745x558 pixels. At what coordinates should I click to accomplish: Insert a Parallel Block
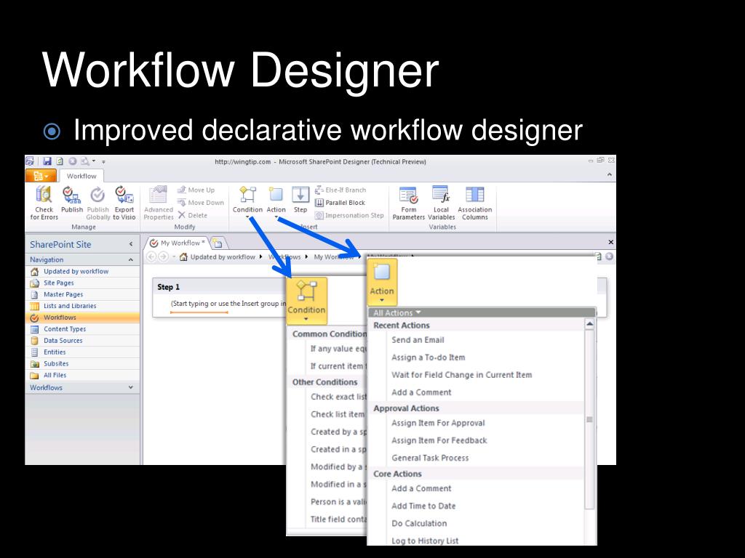coord(340,203)
